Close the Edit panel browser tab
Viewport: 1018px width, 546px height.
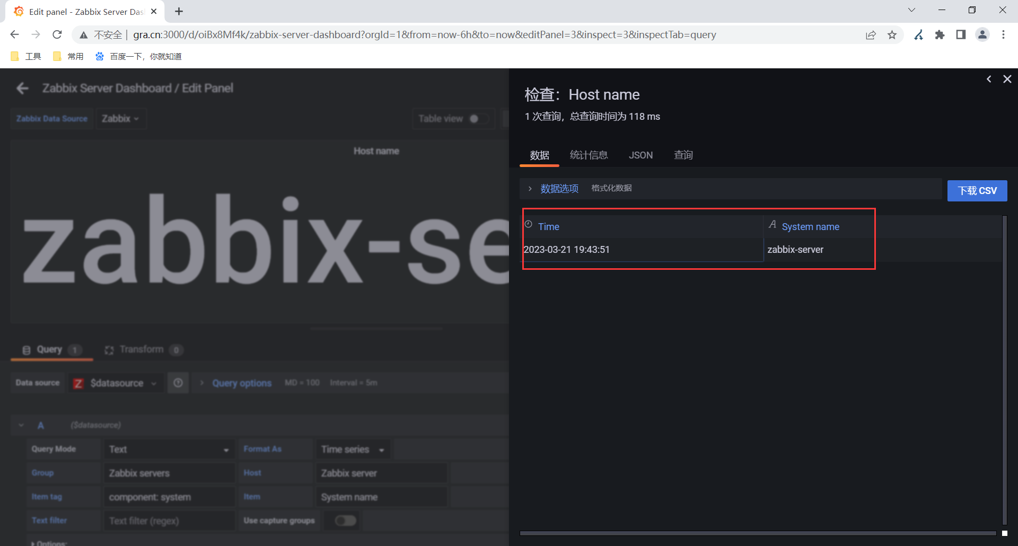(154, 11)
